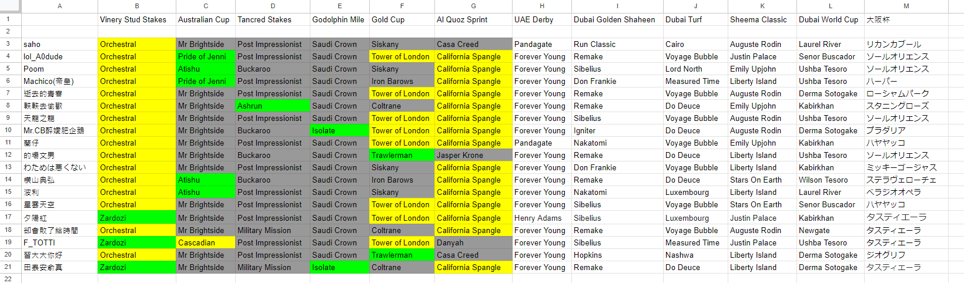
Task: Select the Jasper Krone cell
Action: tap(473, 155)
